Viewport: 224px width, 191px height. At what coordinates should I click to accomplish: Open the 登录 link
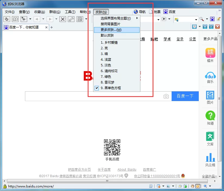click(x=180, y=39)
